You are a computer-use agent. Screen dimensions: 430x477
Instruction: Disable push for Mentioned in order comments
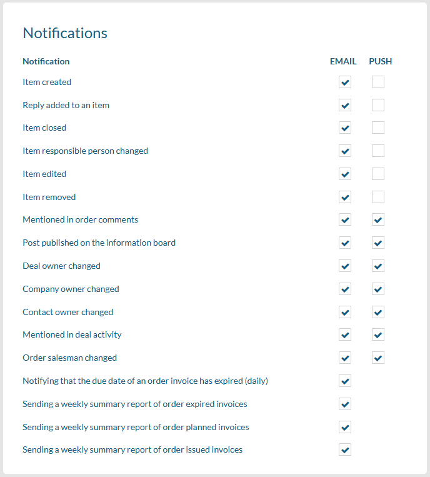377,220
